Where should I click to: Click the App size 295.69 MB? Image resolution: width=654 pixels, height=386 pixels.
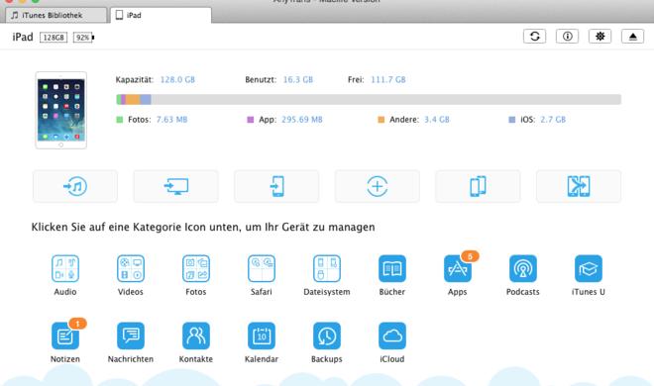tap(302, 120)
